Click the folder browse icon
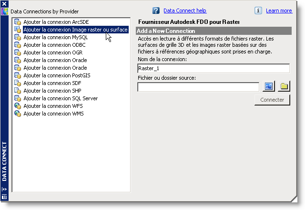305x210 pixels. click(285, 86)
